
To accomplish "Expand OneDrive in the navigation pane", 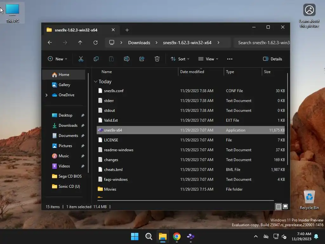I will click(46, 95).
